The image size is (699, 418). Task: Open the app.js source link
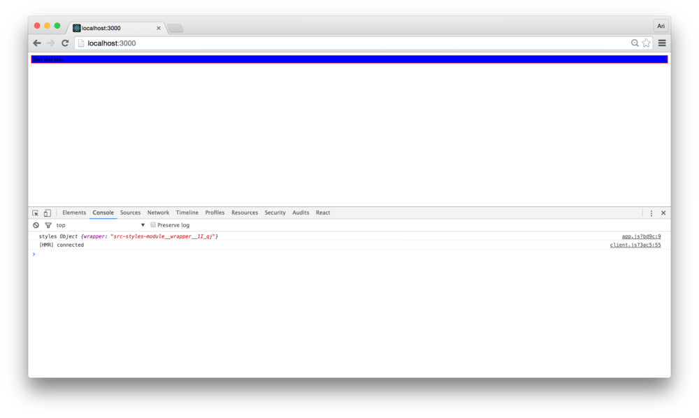[641, 236]
